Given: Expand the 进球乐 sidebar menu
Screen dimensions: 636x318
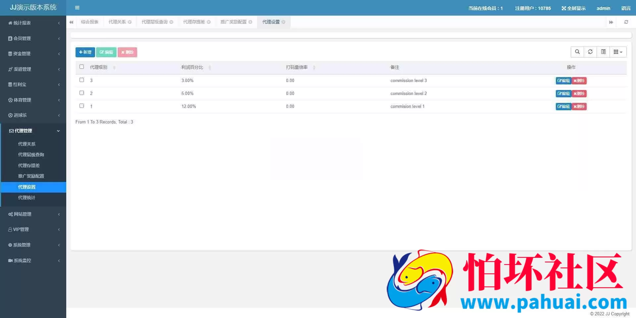Looking at the screenshot, I should click(x=33, y=115).
